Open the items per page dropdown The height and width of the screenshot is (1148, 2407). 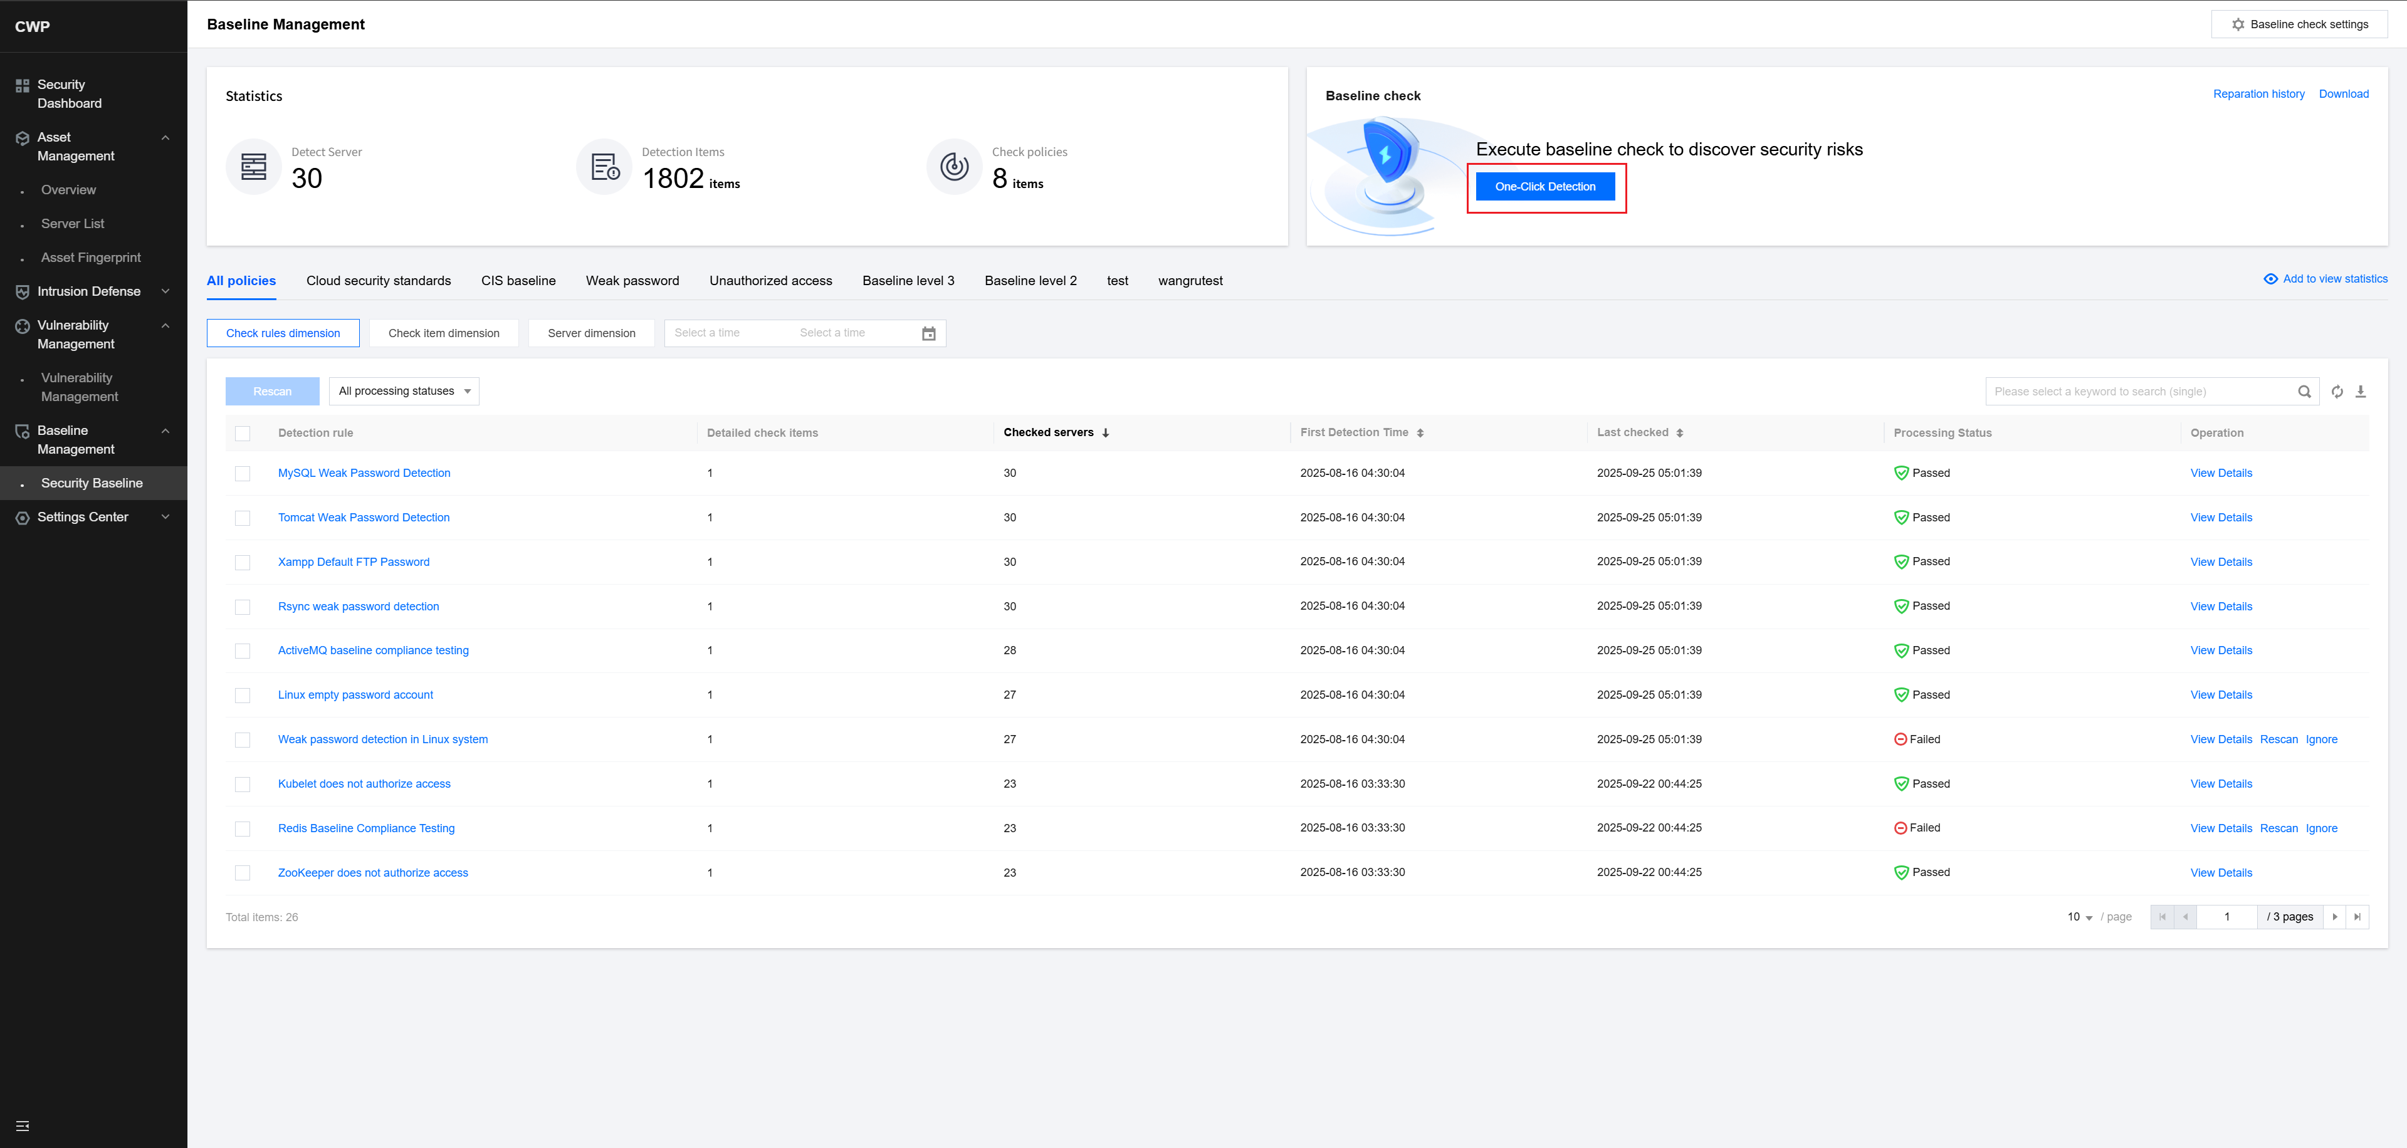tap(2079, 917)
